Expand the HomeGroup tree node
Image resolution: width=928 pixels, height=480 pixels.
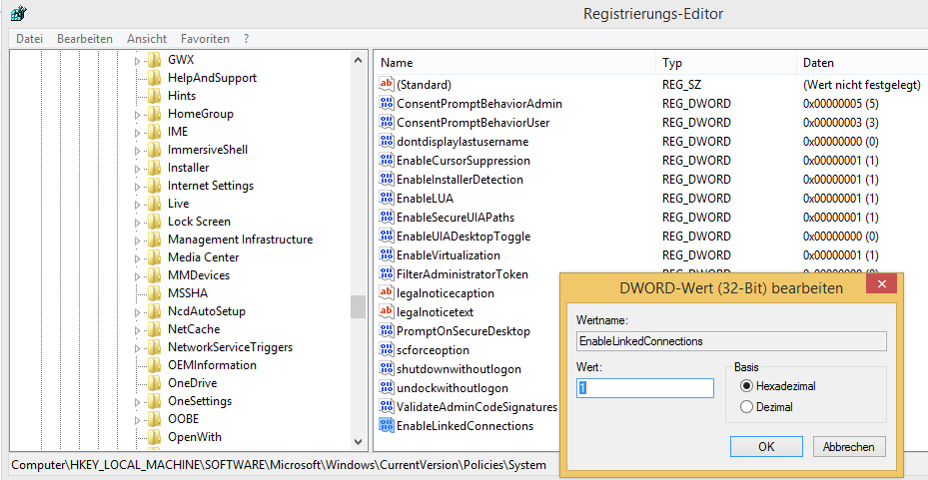[137, 114]
